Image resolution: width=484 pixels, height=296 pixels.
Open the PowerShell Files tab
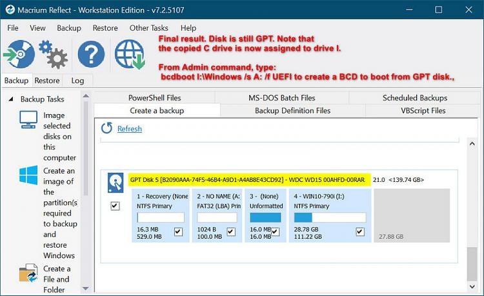[x=154, y=98]
